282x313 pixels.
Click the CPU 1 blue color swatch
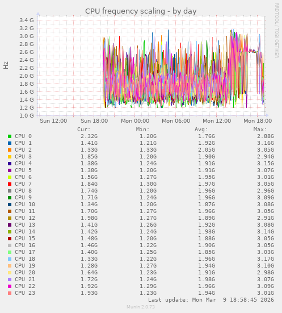tap(10, 143)
